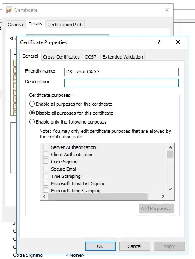
Task: Close the Certificate Properties dialog
Action: pos(178,42)
